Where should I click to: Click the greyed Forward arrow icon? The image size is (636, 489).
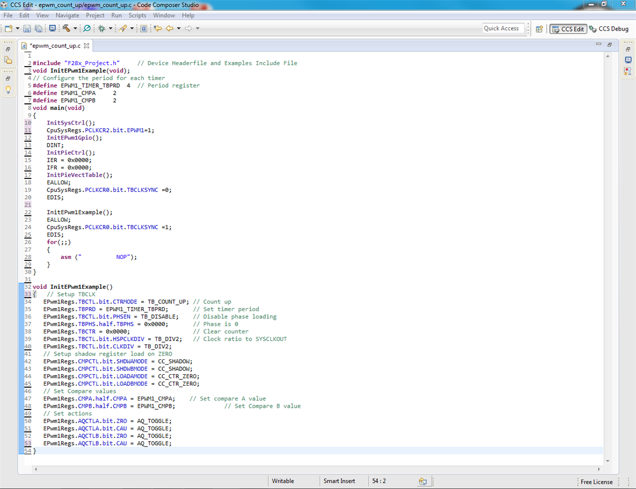pyautogui.click(x=188, y=28)
